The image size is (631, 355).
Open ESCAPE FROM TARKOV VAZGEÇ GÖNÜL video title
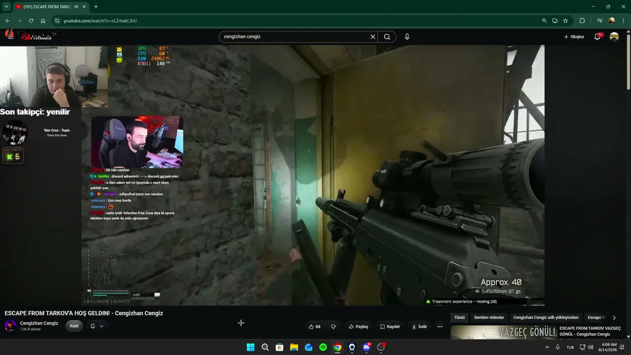click(590, 331)
